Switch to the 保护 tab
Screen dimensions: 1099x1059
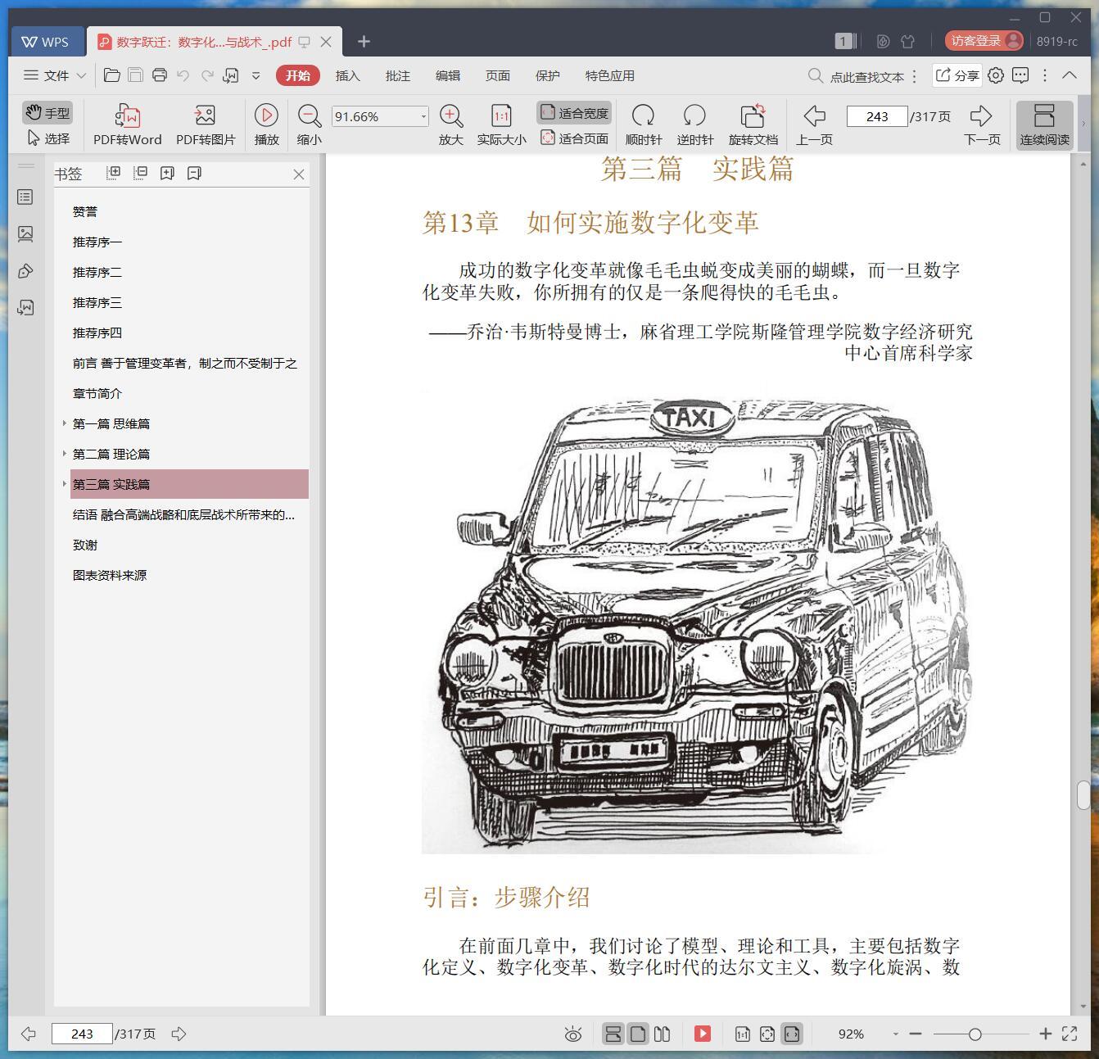(x=547, y=75)
